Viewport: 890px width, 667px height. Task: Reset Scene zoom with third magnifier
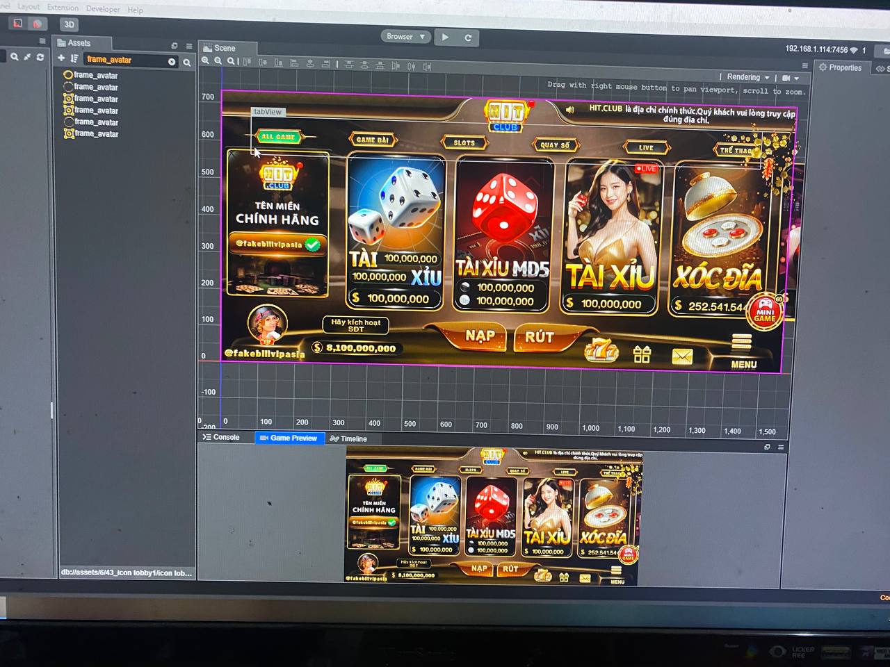[230, 61]
